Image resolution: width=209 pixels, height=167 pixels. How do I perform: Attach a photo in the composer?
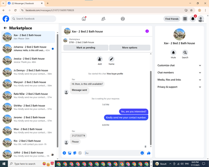pyautogui.click(x=69, y=153)
